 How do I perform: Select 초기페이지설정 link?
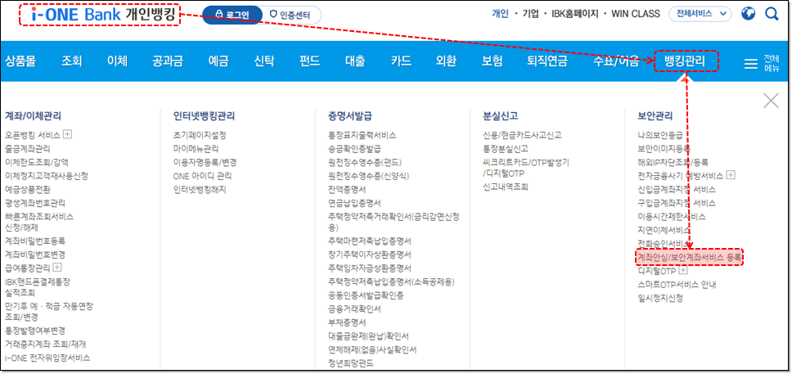click(200, 136)
